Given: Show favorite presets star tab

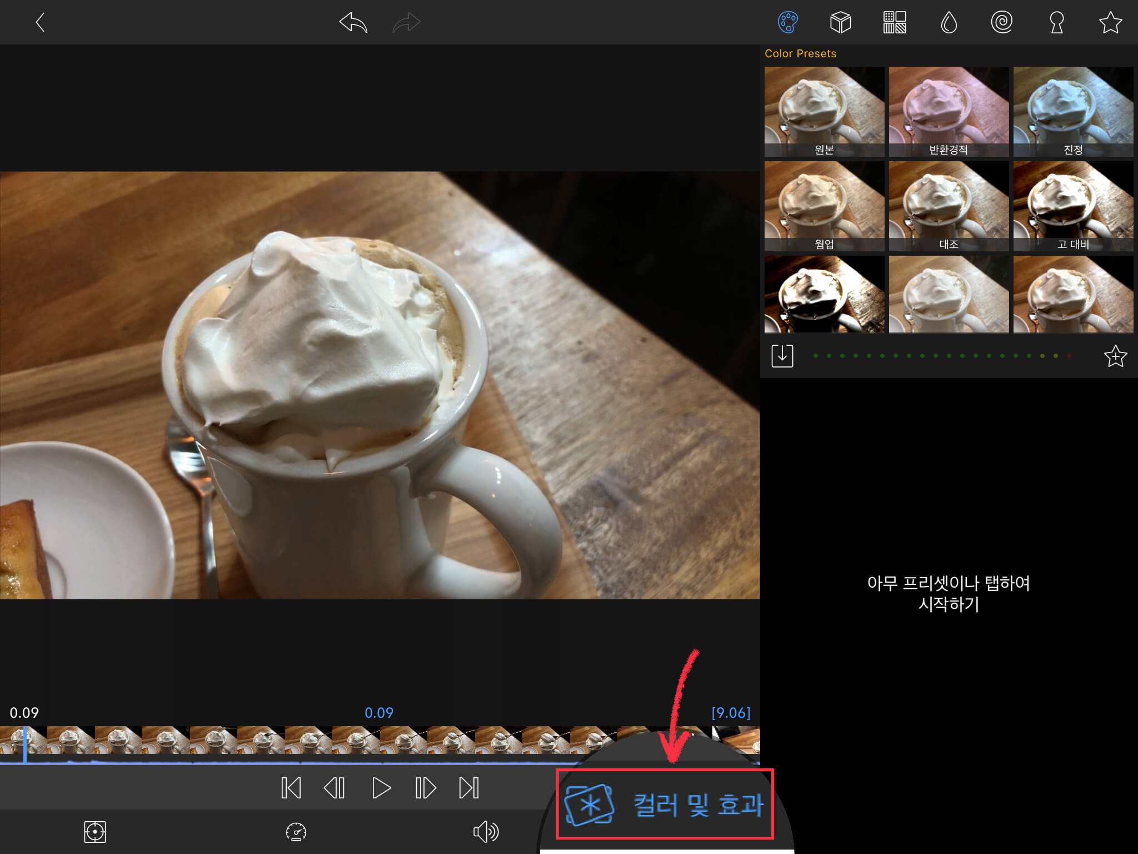Looking at the screenshot, I should pyautogui.click(x=1110, y=23).
